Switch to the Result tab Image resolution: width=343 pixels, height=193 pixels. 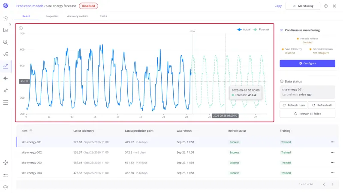(26, 16)
